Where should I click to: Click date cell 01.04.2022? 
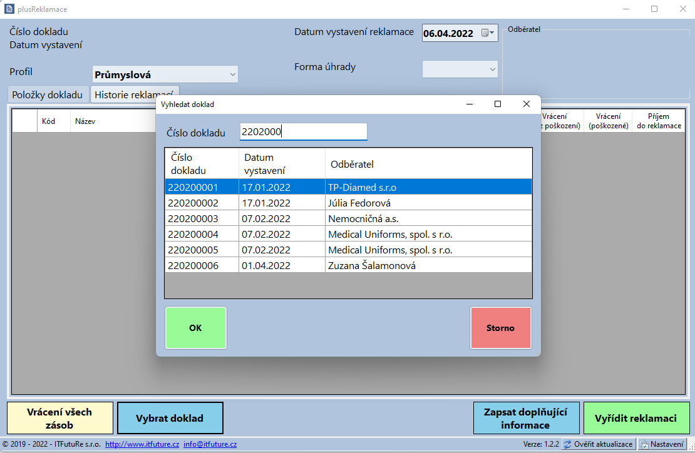tap(282, 265)
